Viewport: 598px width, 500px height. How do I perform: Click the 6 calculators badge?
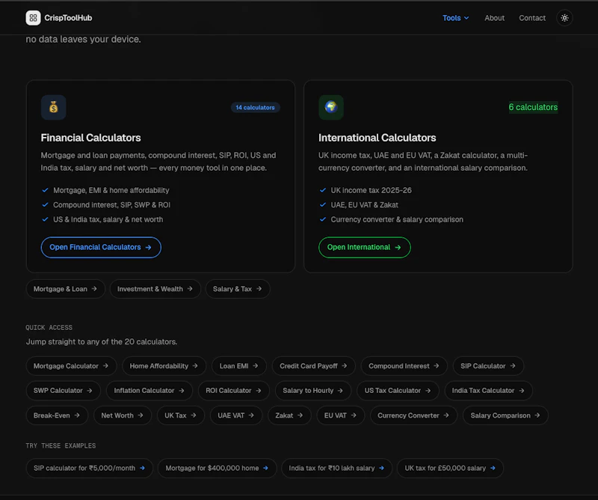click(x=533, y=107)
